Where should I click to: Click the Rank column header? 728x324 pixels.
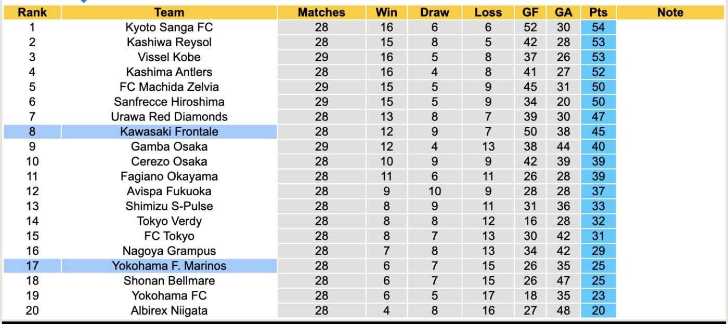pos(32,12)
